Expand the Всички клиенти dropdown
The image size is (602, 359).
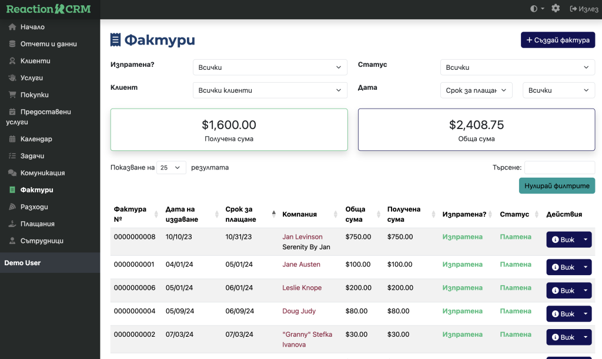click(270, 90)
